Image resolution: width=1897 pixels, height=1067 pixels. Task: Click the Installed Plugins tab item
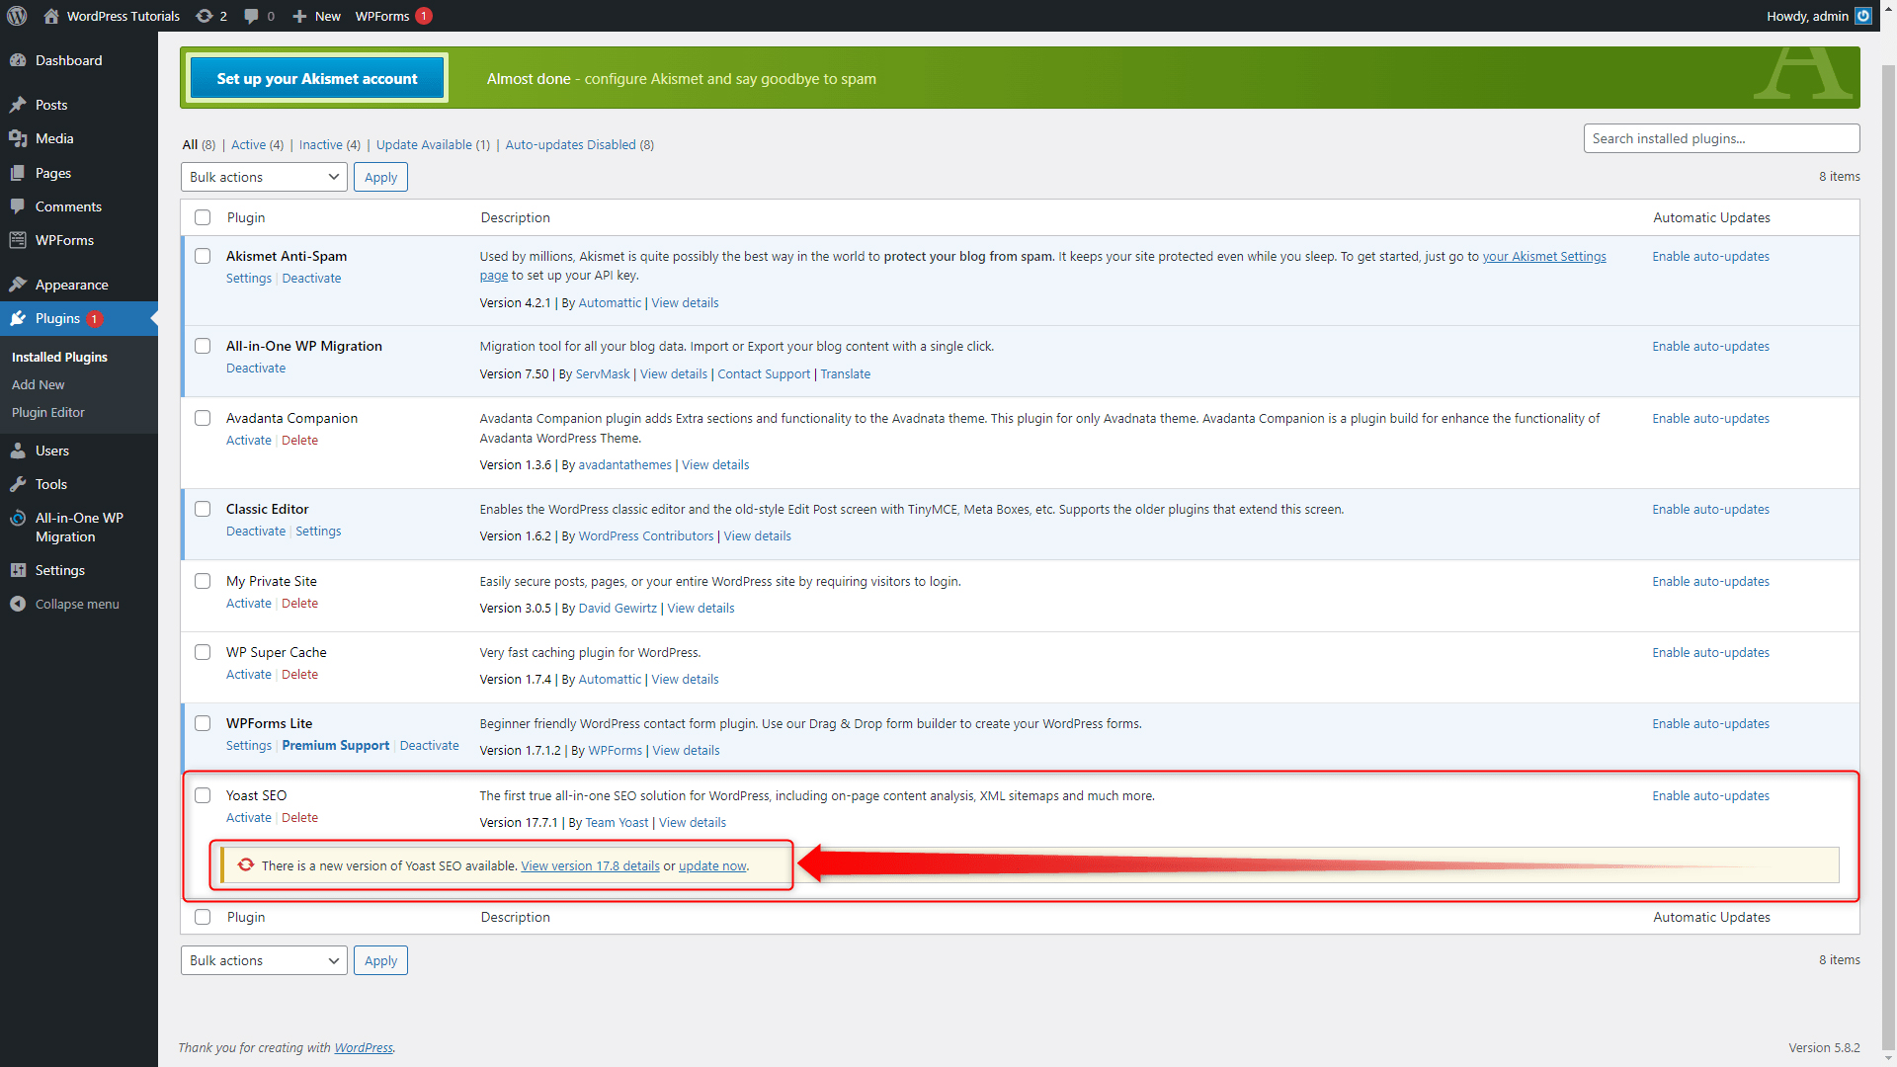(58, 356)
